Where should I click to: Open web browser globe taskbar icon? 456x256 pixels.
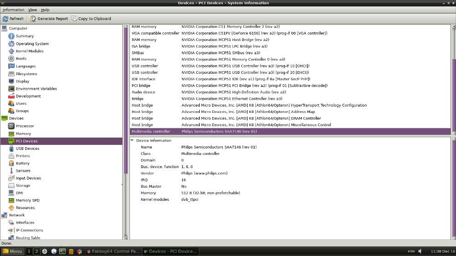point(54,251)
